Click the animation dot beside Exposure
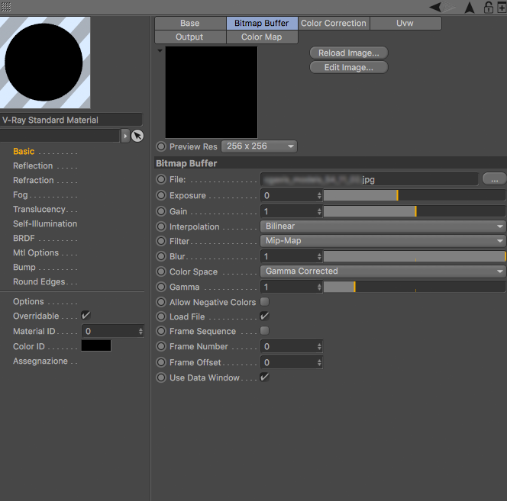507x501 pixels. [161, 195]
